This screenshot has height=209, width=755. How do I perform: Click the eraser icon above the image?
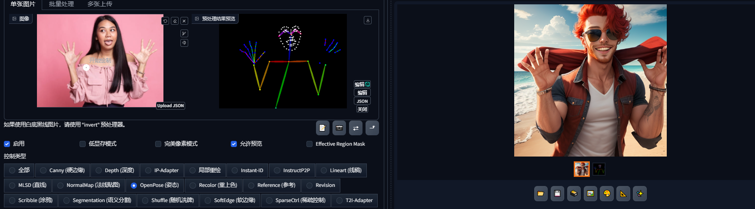175,21
